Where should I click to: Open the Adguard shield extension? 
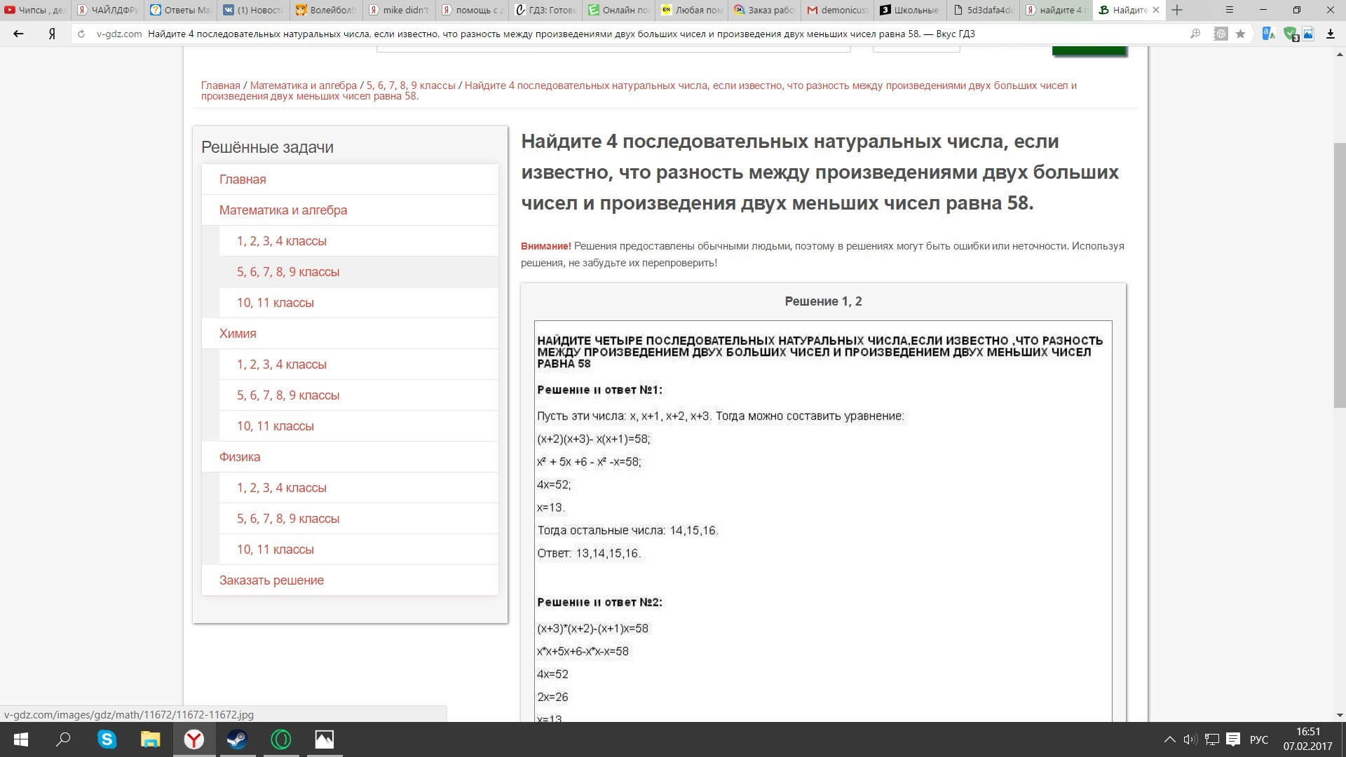tap(1290, 34)
